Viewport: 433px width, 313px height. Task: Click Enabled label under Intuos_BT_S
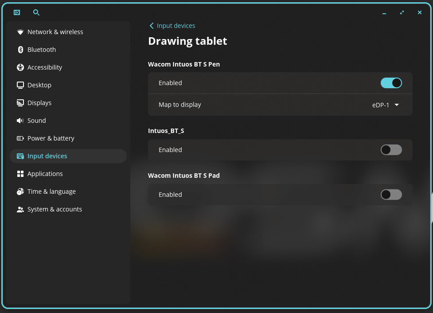pyautogui.click(x=170, y=150)
